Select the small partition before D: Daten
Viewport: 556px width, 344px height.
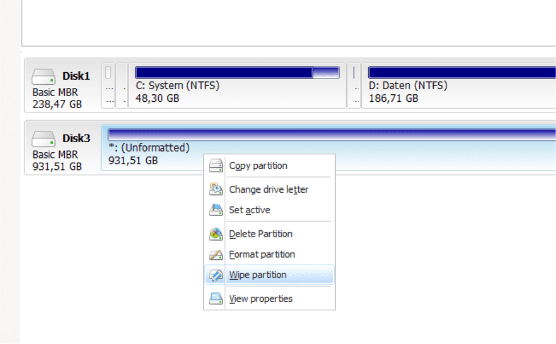pos(354,85)
